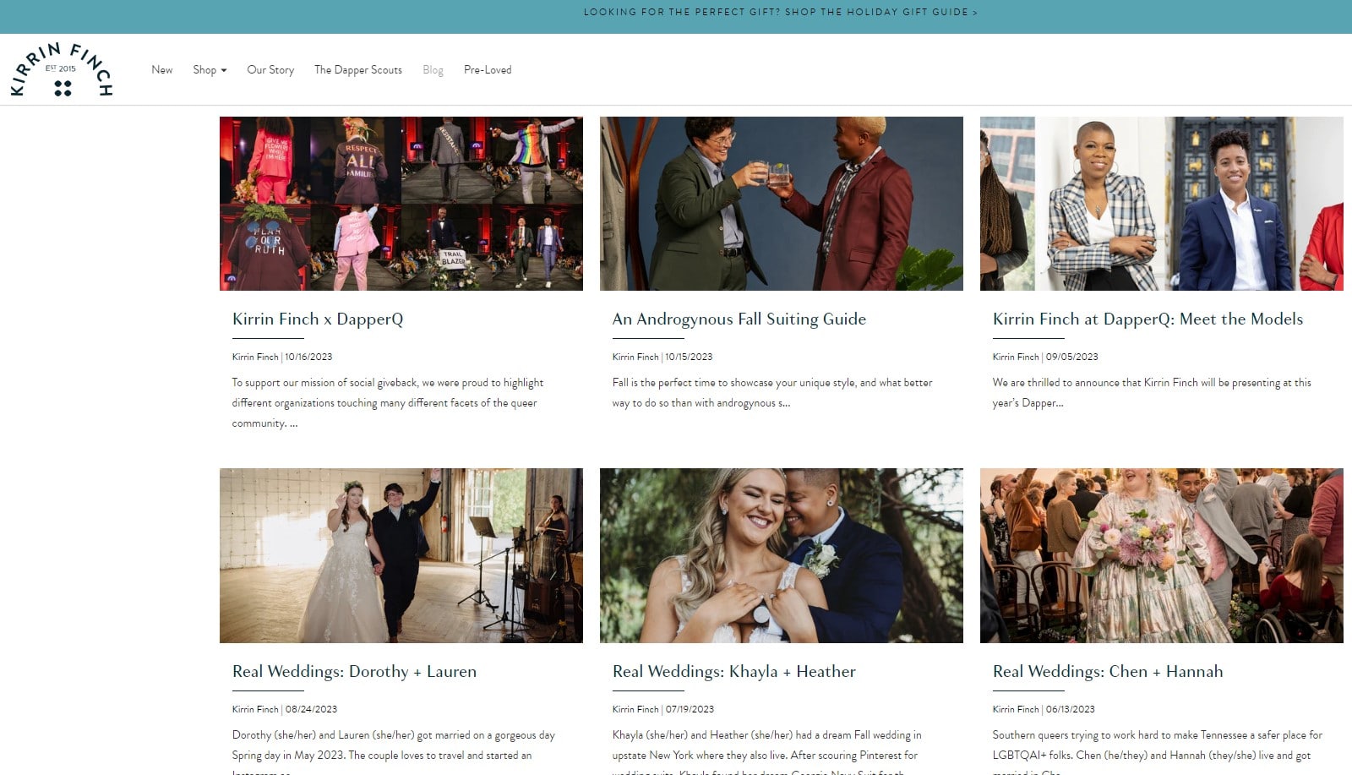Open The Dapper Scouts page
This screenshot has height=775, width=1352.
pos(357,70)
